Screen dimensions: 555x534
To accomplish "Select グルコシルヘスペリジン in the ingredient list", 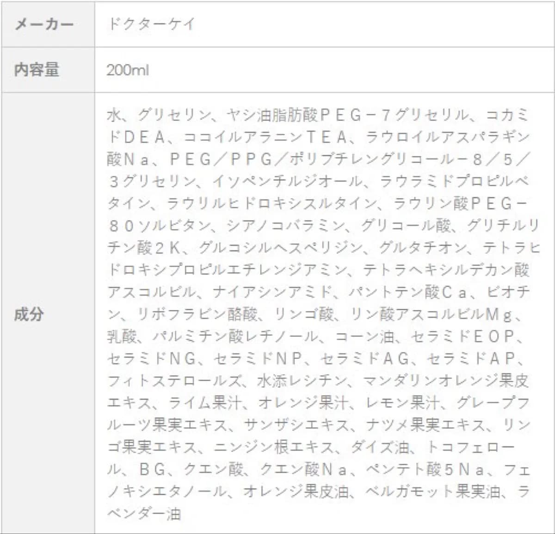I will coord(280,248).
